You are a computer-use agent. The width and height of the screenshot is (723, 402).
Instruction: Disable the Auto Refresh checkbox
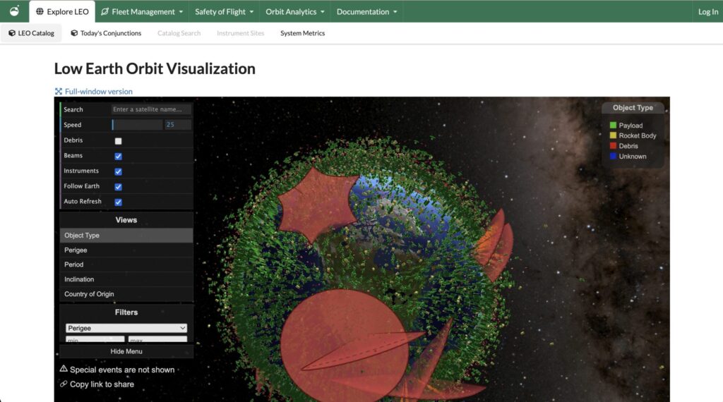(x=118, y=202)
